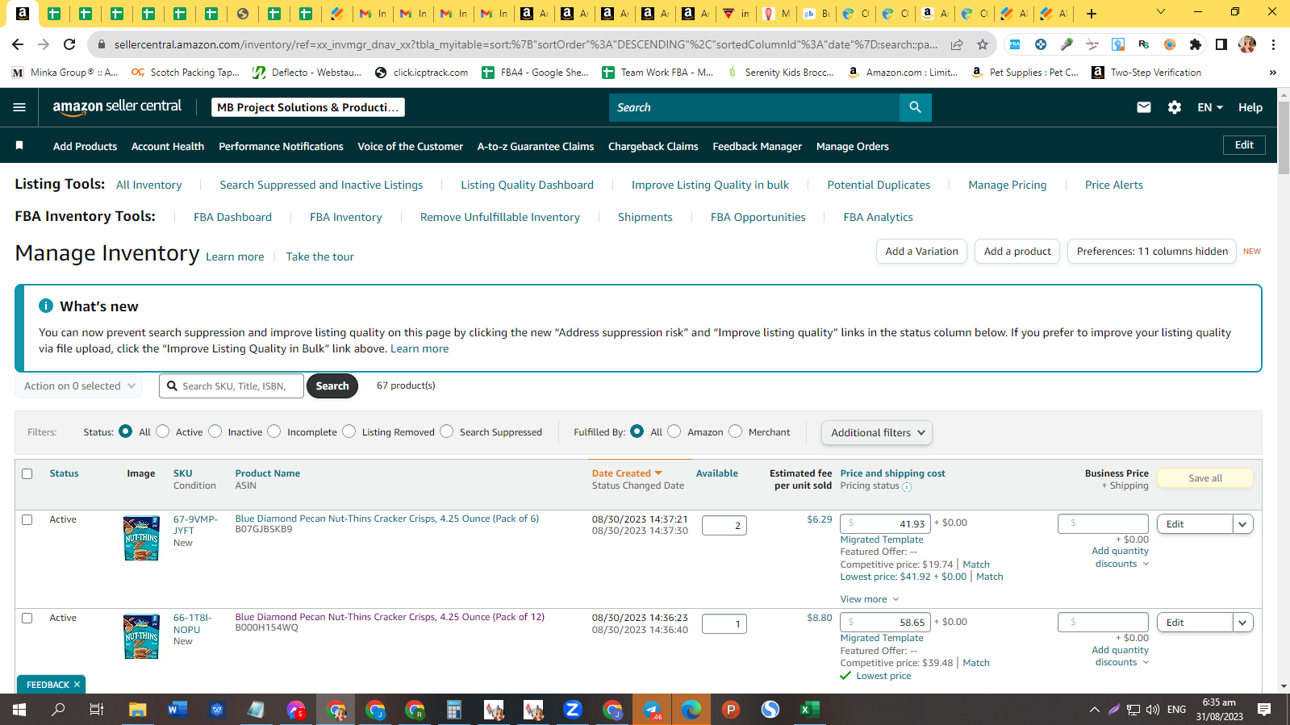
Task: Click the Add a Variation button
Action: click(x=921, y=252)
